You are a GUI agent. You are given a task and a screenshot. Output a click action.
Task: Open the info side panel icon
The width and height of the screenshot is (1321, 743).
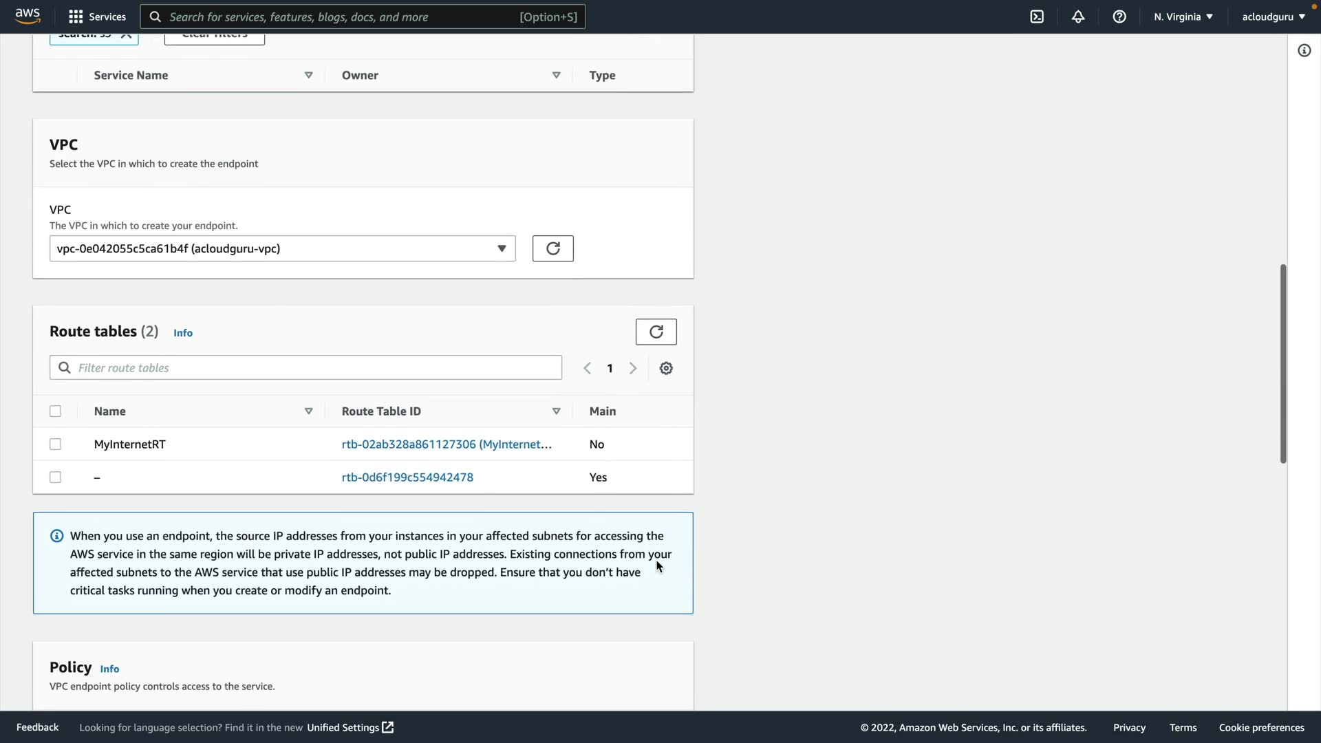[x=1304, y=50]
